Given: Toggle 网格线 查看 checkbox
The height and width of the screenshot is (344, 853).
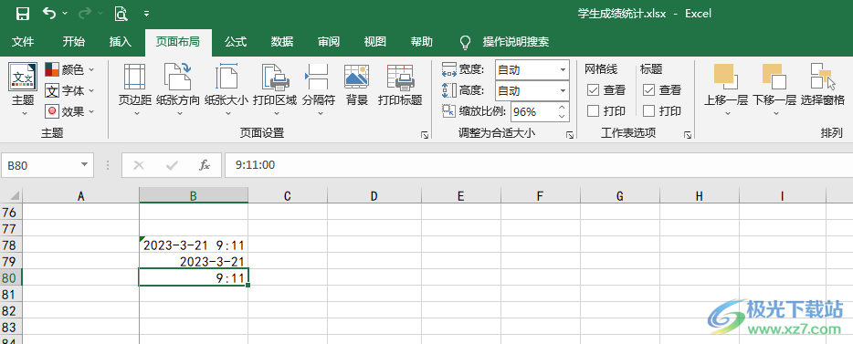Looking at the screenshot, I should point(593,90).
